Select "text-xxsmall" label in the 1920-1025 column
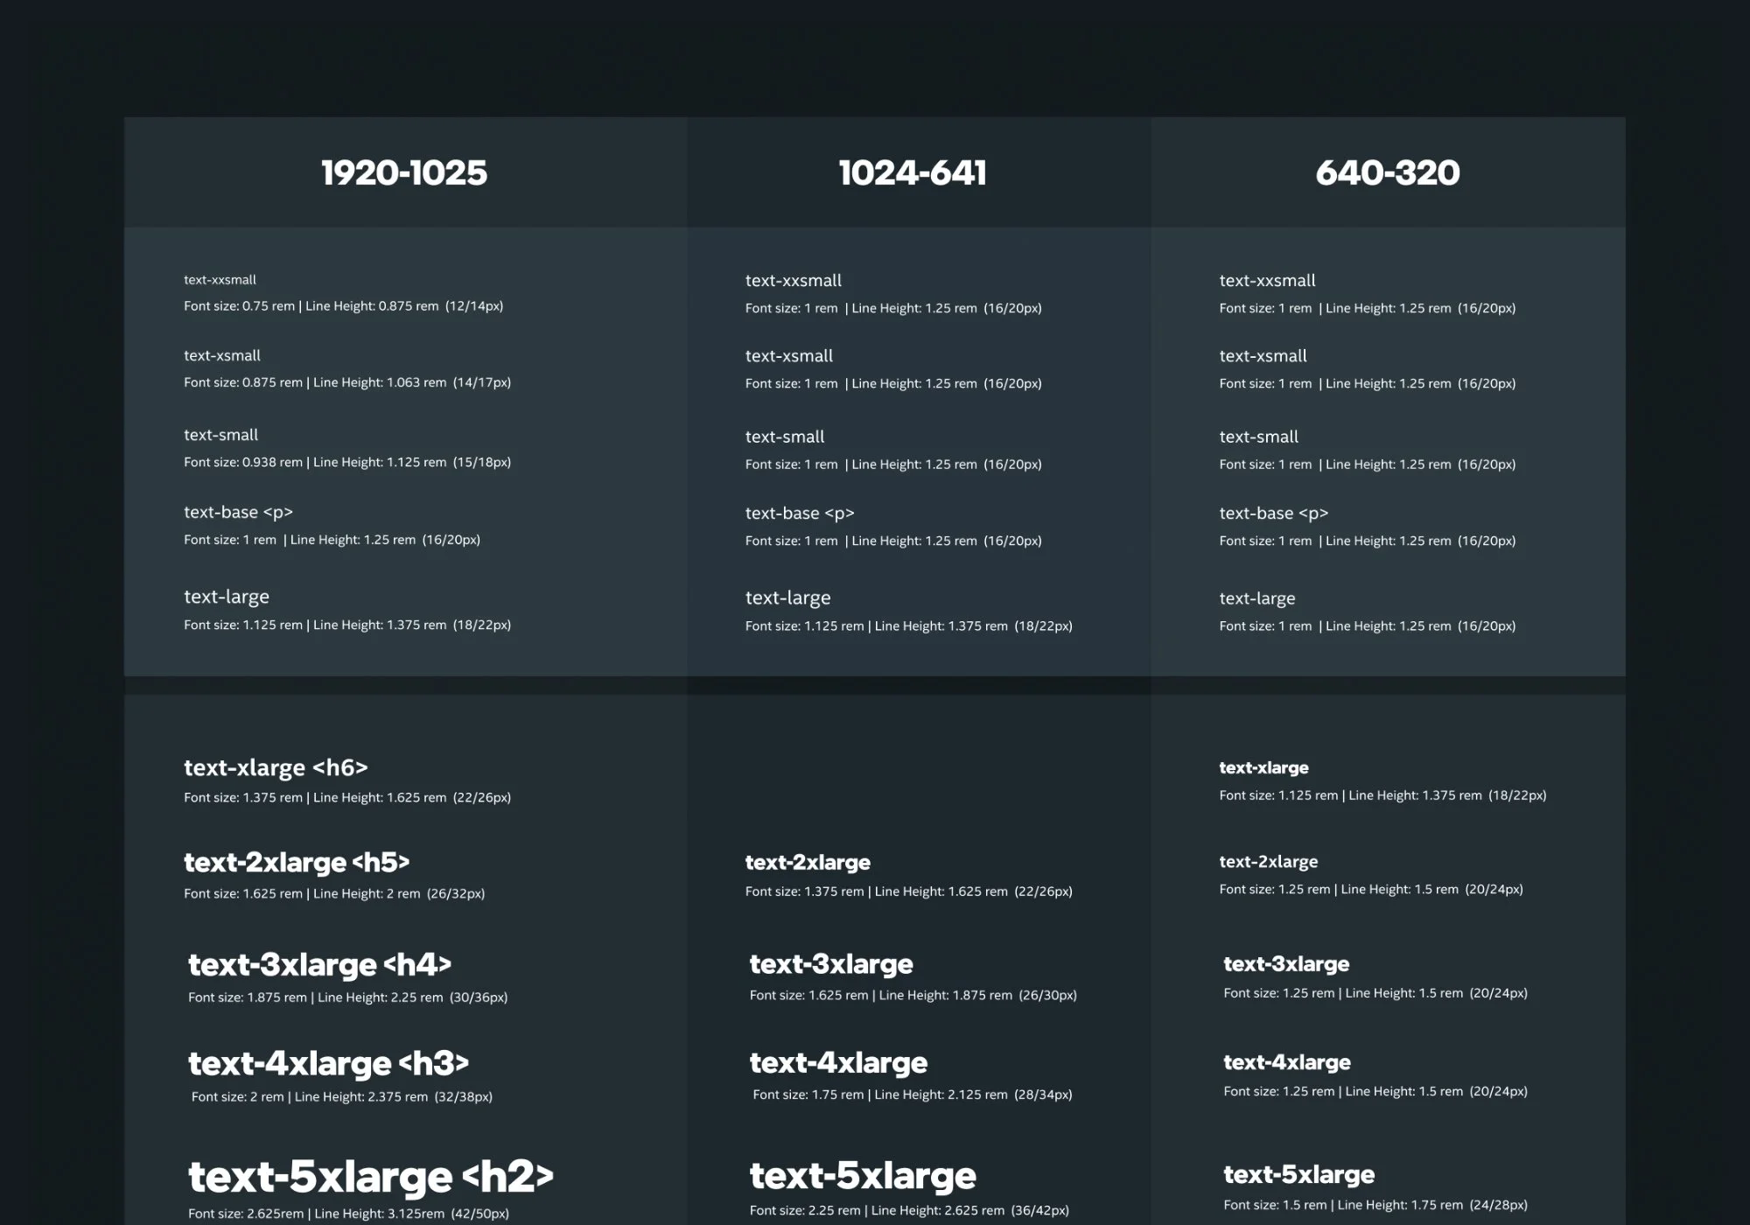1750x1225 pixels. click(x=220, y=280)
